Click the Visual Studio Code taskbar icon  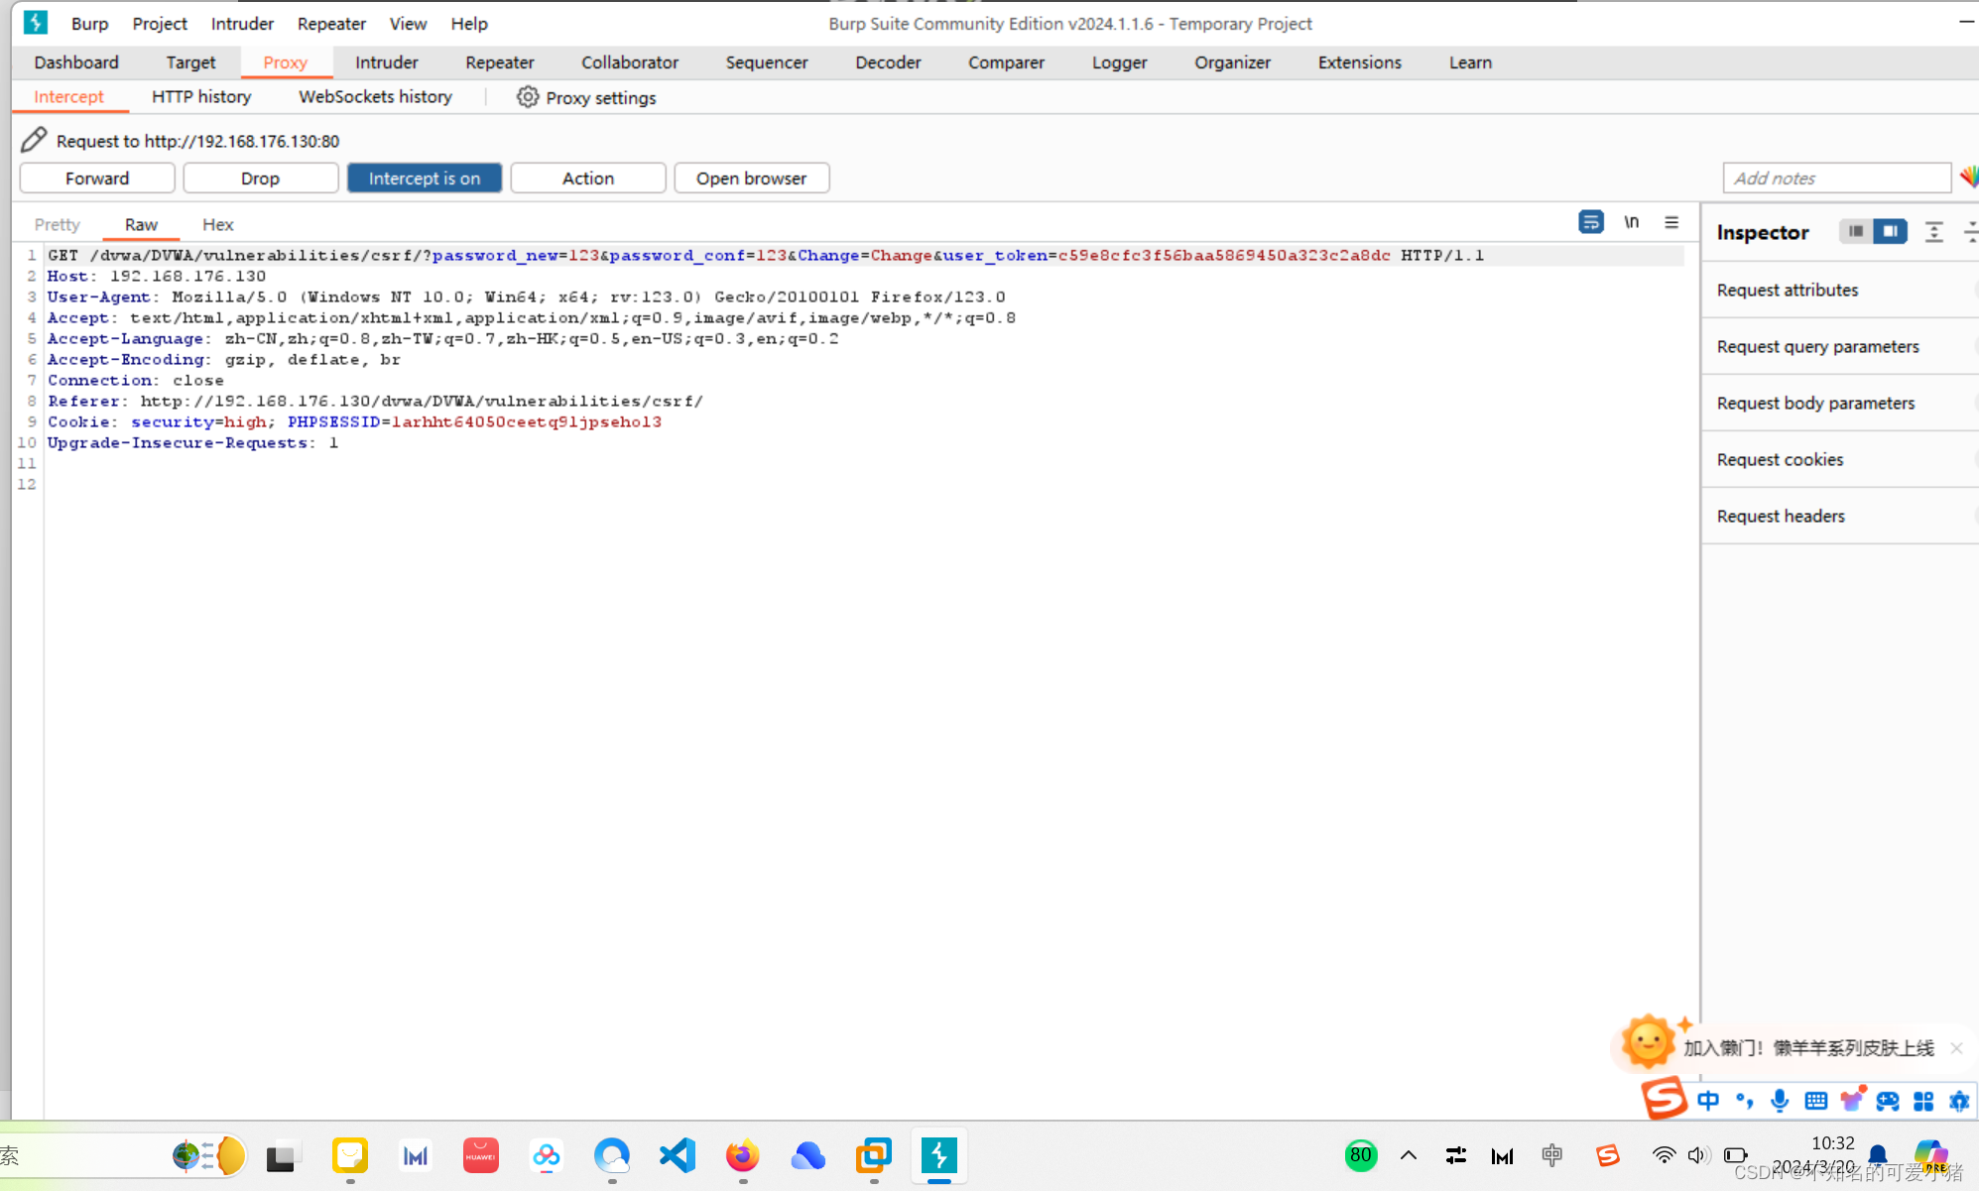[x=678, y=1155]
